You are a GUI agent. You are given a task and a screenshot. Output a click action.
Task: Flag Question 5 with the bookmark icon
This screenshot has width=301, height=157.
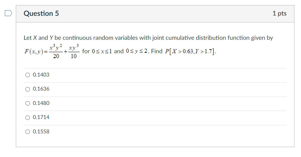(8, 13)
